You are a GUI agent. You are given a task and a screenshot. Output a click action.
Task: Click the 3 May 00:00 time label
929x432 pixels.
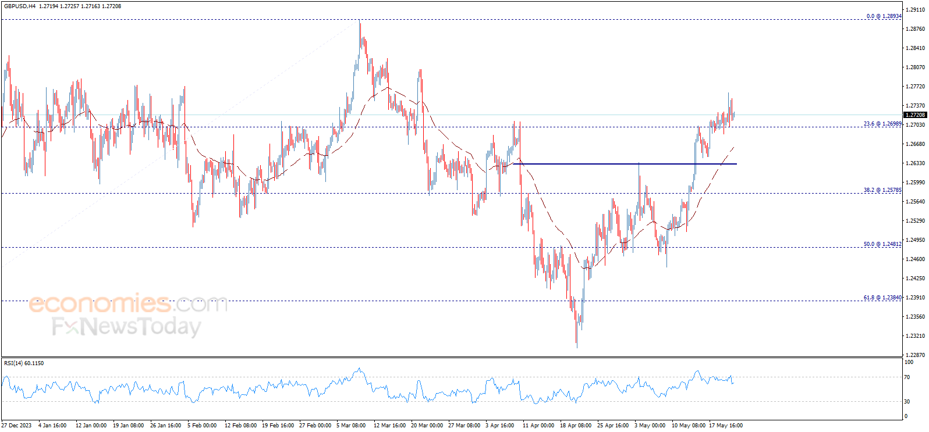(650, 426)
